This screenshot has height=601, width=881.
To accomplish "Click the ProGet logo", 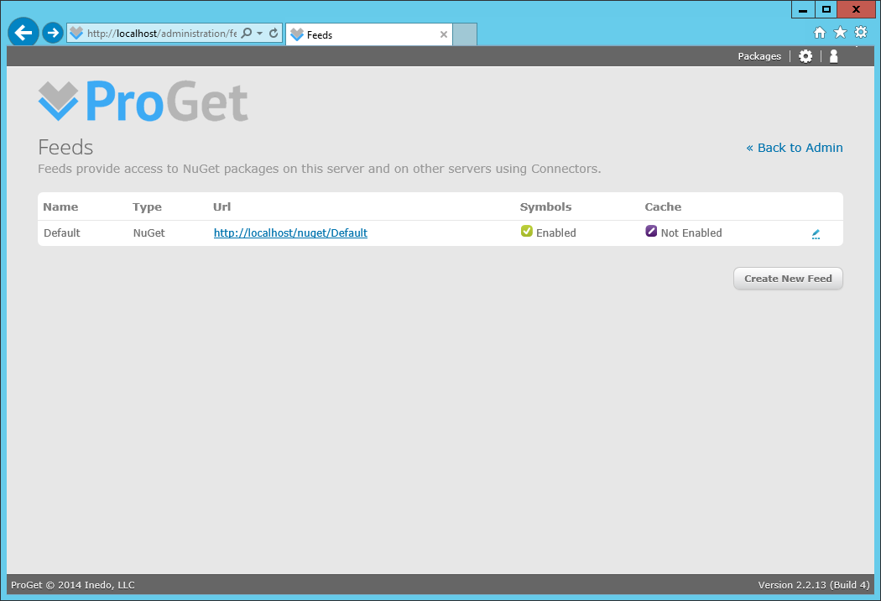I will 143,102.
